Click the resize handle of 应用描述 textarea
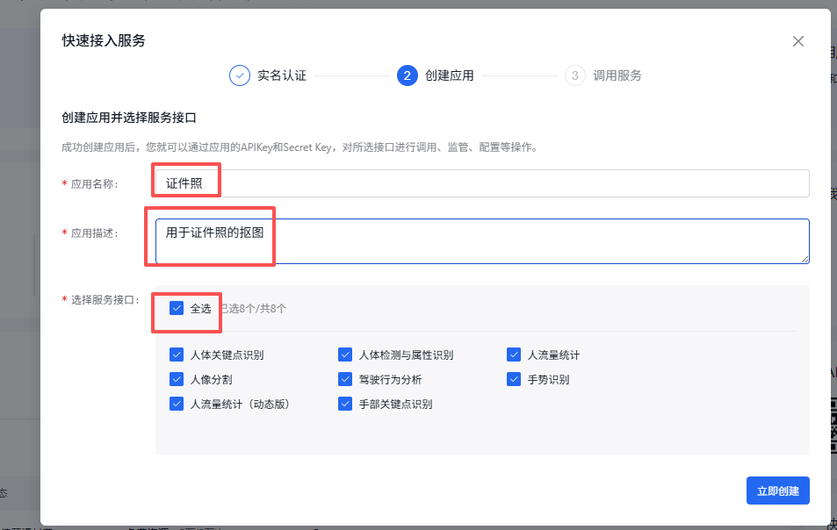Image resolution: width=837 pixels, height=530 pixels. 805,259
